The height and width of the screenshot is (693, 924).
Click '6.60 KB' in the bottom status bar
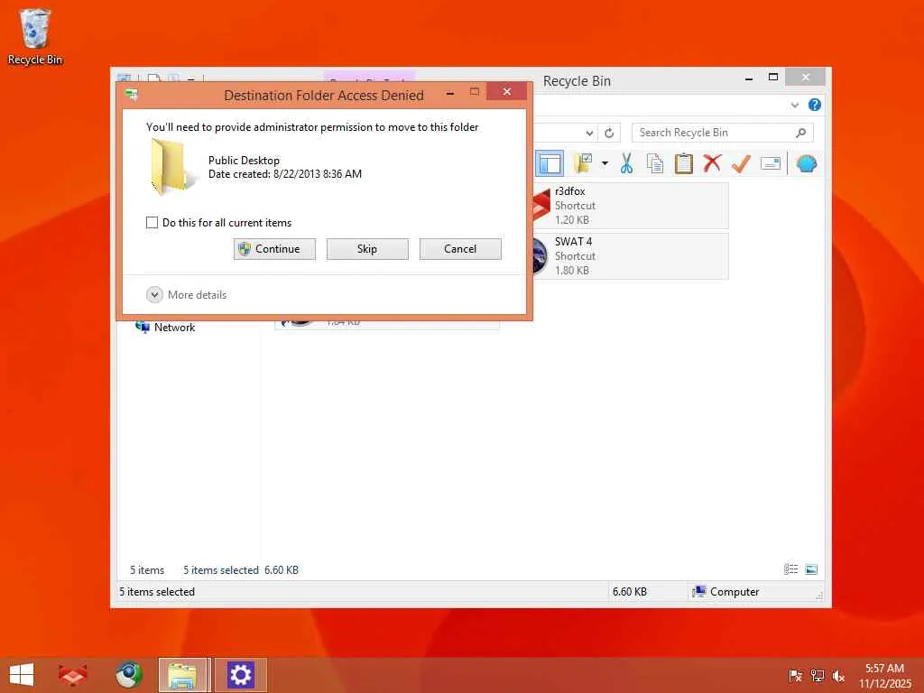click(629, 592)
